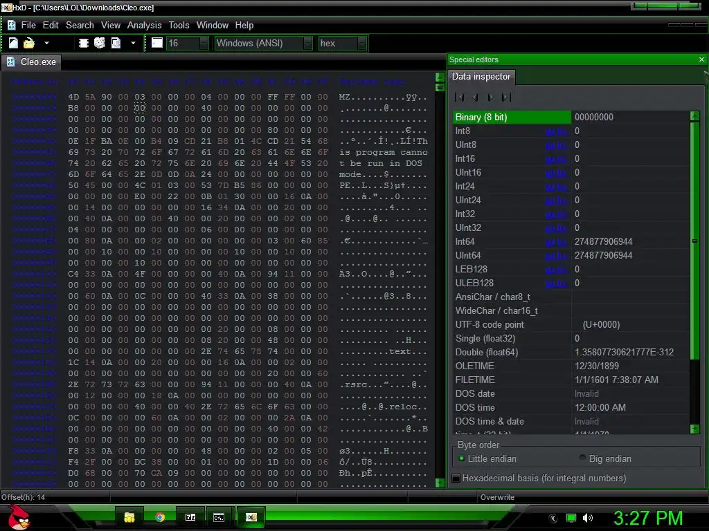Open the Chrome taskbar icon
Screen dimensions: 709x531
coord(160,517)
